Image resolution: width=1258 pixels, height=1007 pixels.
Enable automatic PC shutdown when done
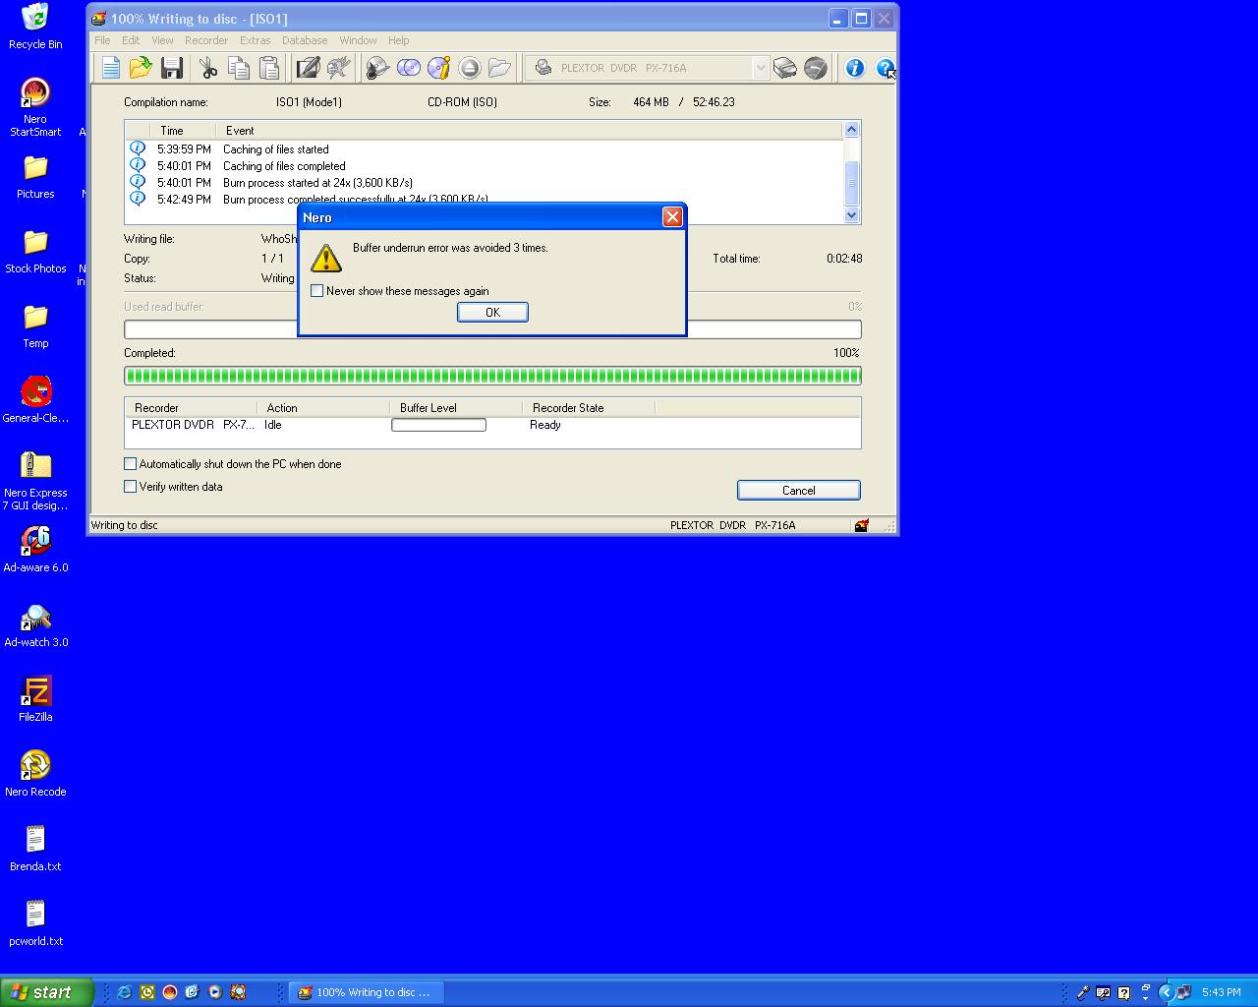coord(130,463)
